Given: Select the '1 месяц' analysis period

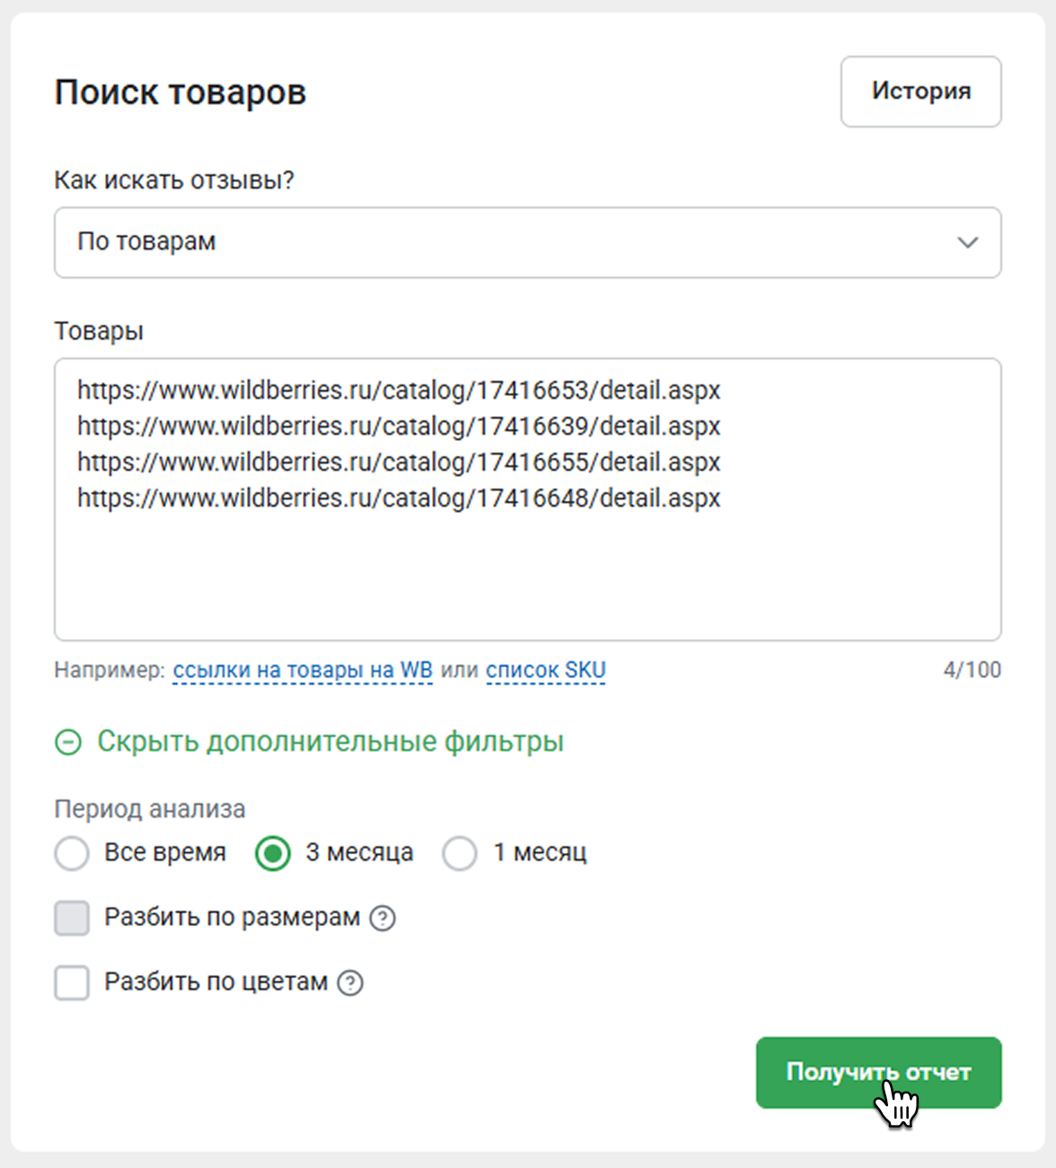Looking at the screenshot, I should point(460,854).
